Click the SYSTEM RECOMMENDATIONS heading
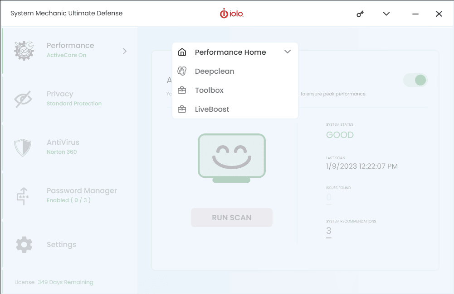 (x=351, y=221)
